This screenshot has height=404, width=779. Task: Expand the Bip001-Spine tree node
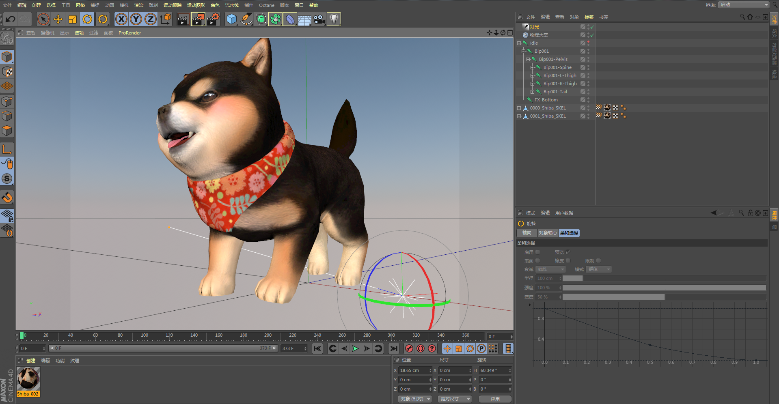[532, 67]
